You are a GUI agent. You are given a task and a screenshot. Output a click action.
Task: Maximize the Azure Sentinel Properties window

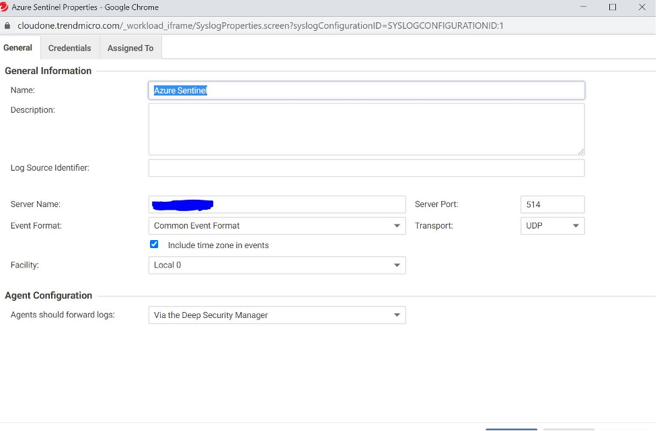[x=613, y=7]
